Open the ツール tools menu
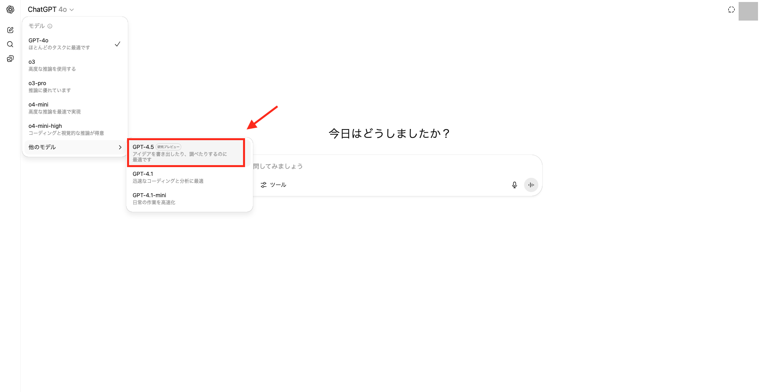Screen dimensions: 760x392 tap(274, 185)
